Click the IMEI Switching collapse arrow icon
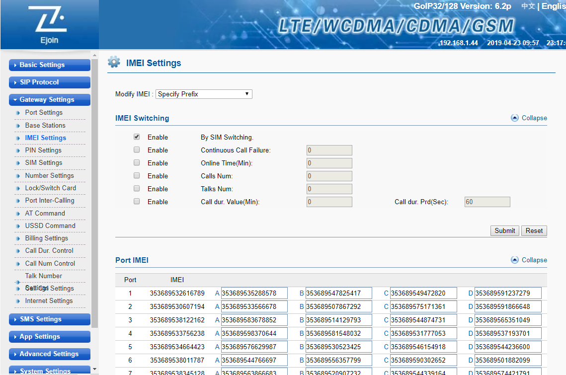566x375 pixels. point(515,118)
